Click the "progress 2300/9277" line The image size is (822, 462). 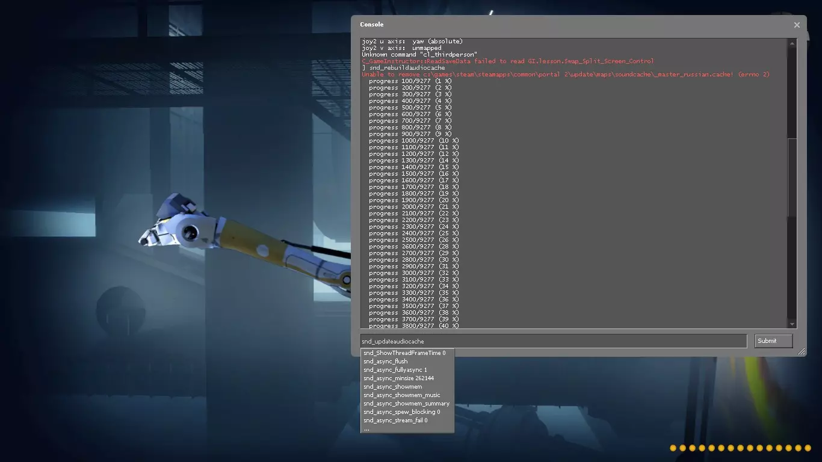point(414,227)
